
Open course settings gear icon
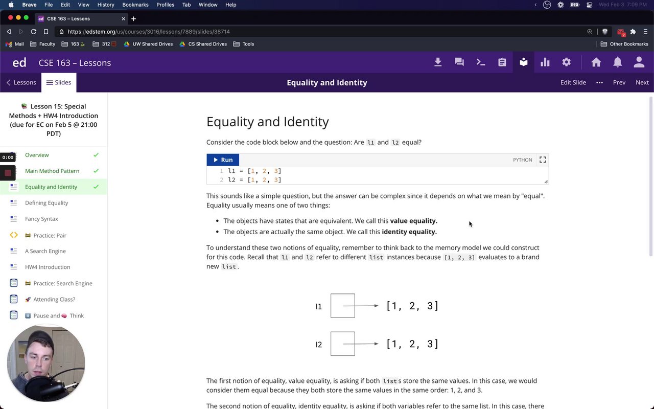[x=567, y=62]
